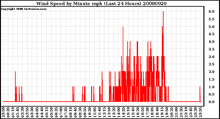Click the 07:35 time axis label

click(66, 112)
